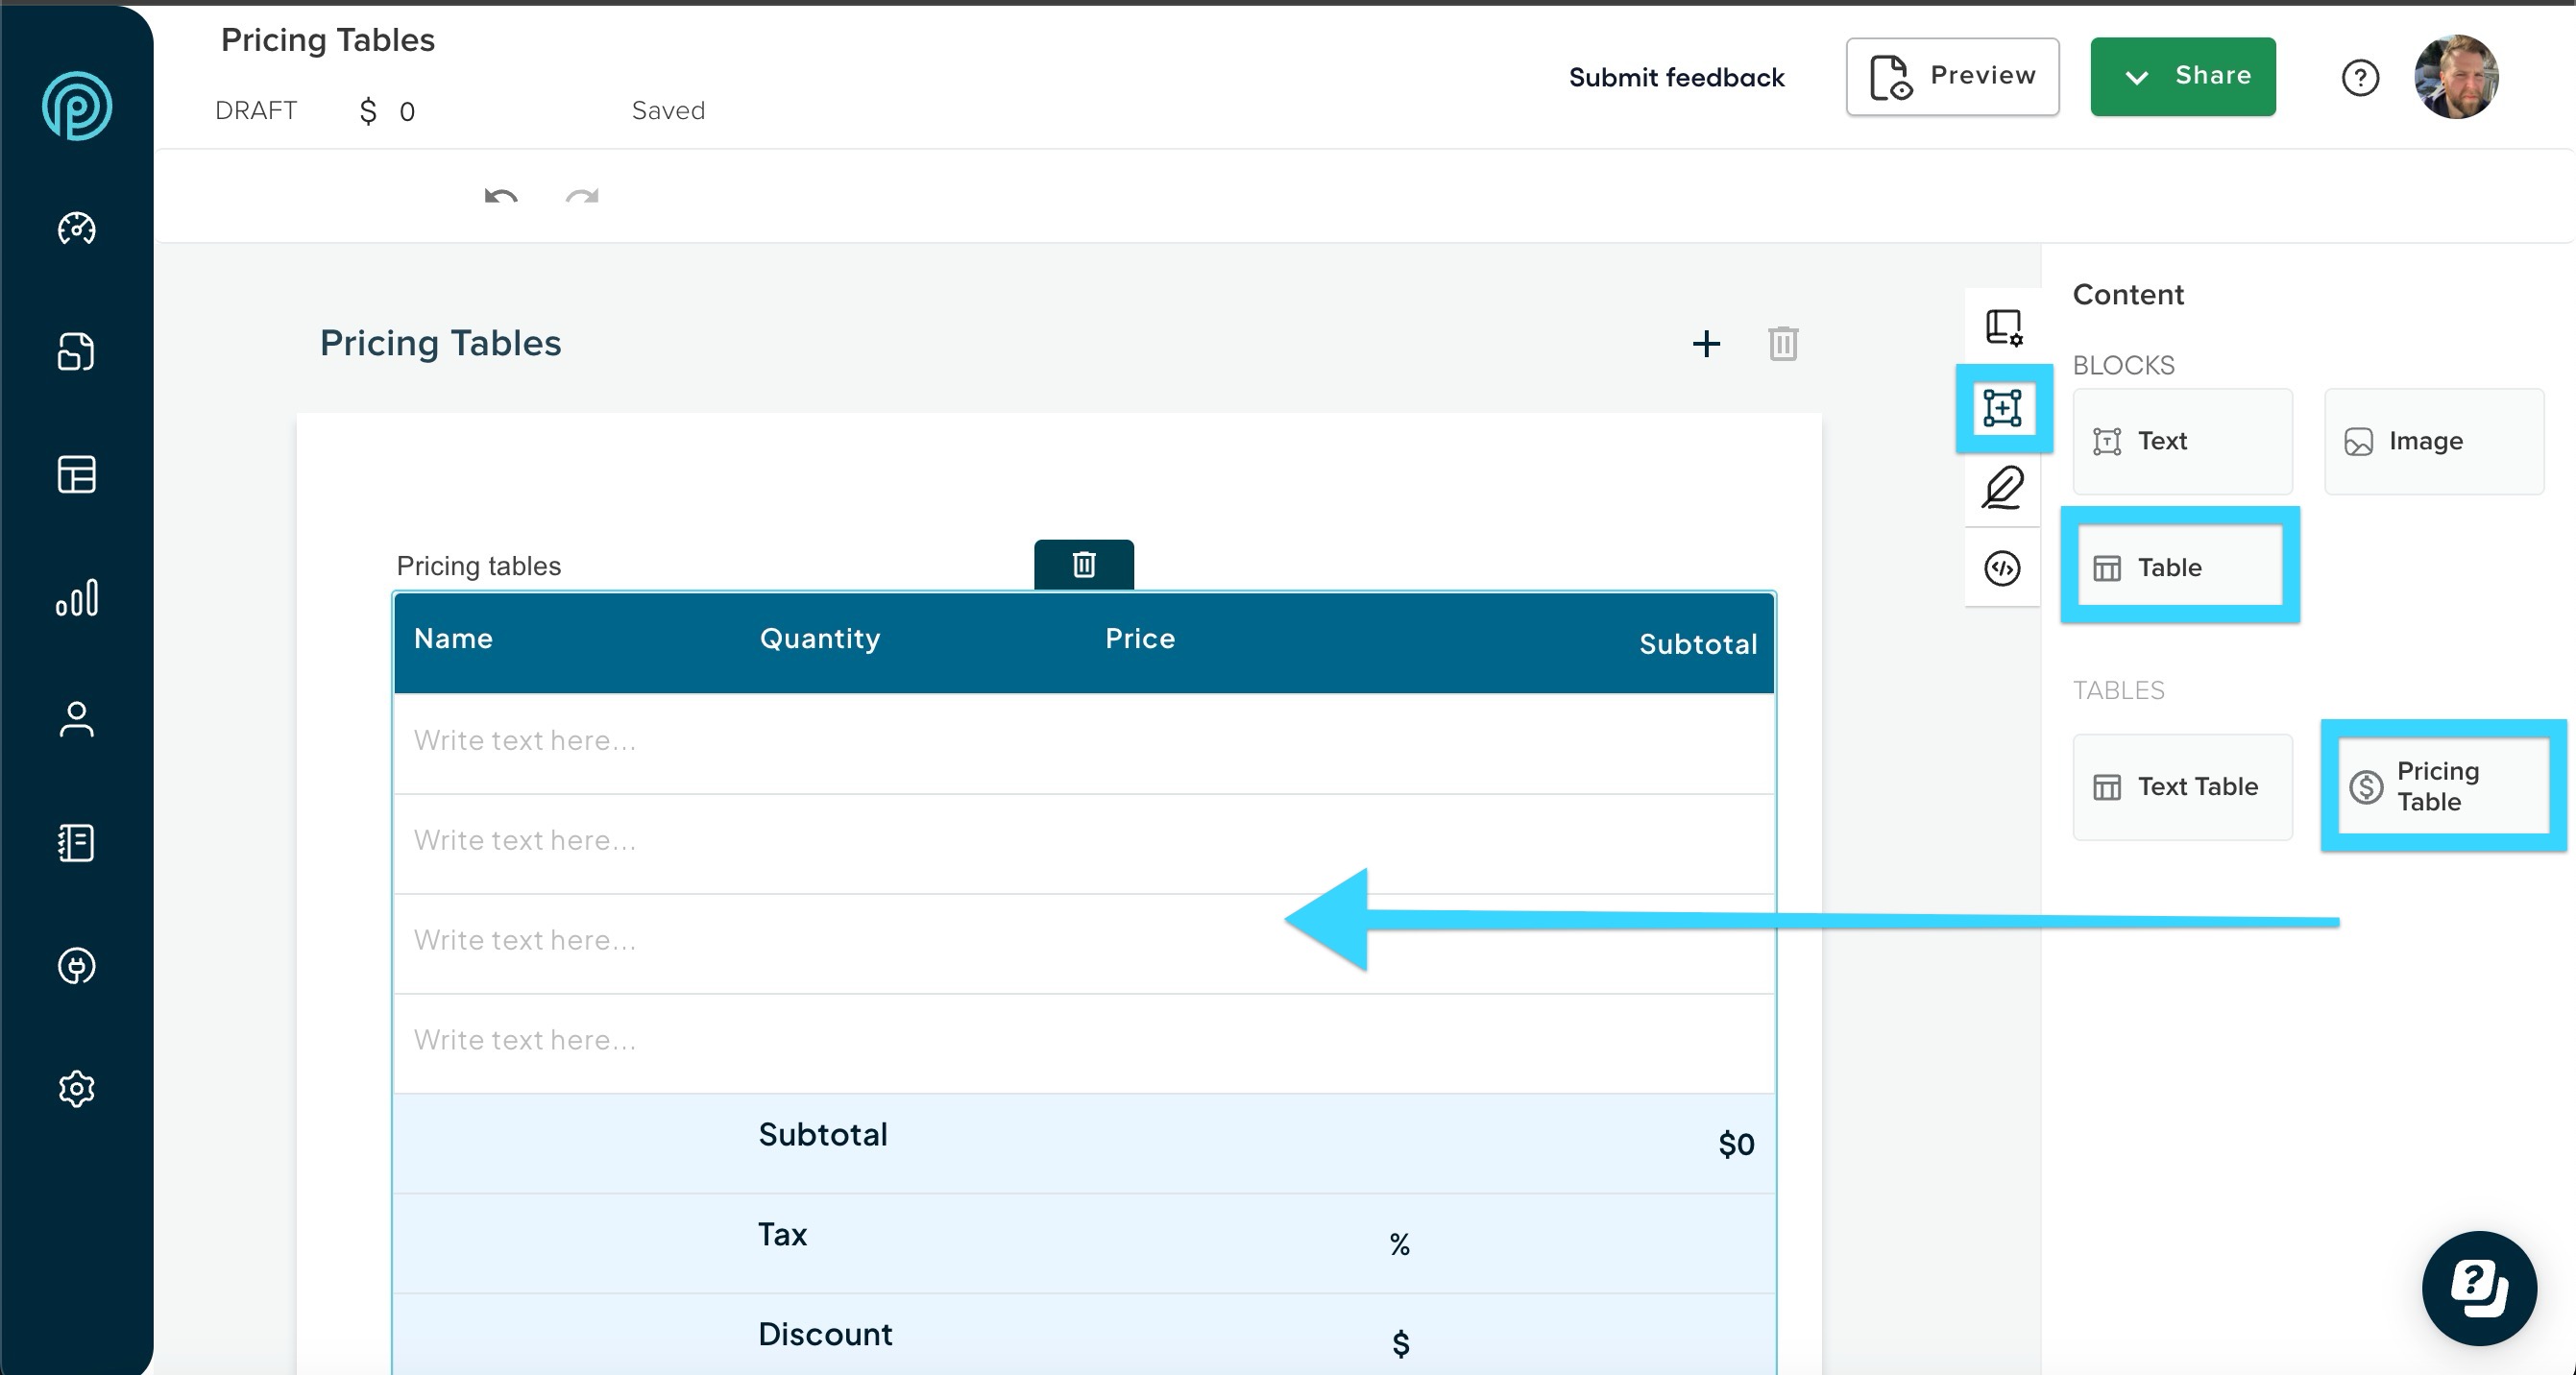Screen dimensions: 2576x1375
Task: Click the Tax row label
Action: coord(782,1234)
